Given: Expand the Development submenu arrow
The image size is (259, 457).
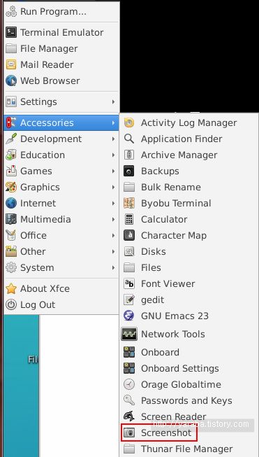Looking at the screenshot, I should coord(113,139).
